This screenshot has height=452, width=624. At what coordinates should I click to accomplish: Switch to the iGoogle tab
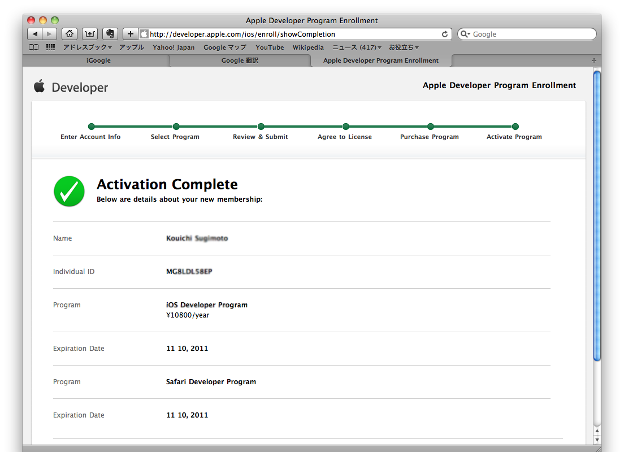98,60
